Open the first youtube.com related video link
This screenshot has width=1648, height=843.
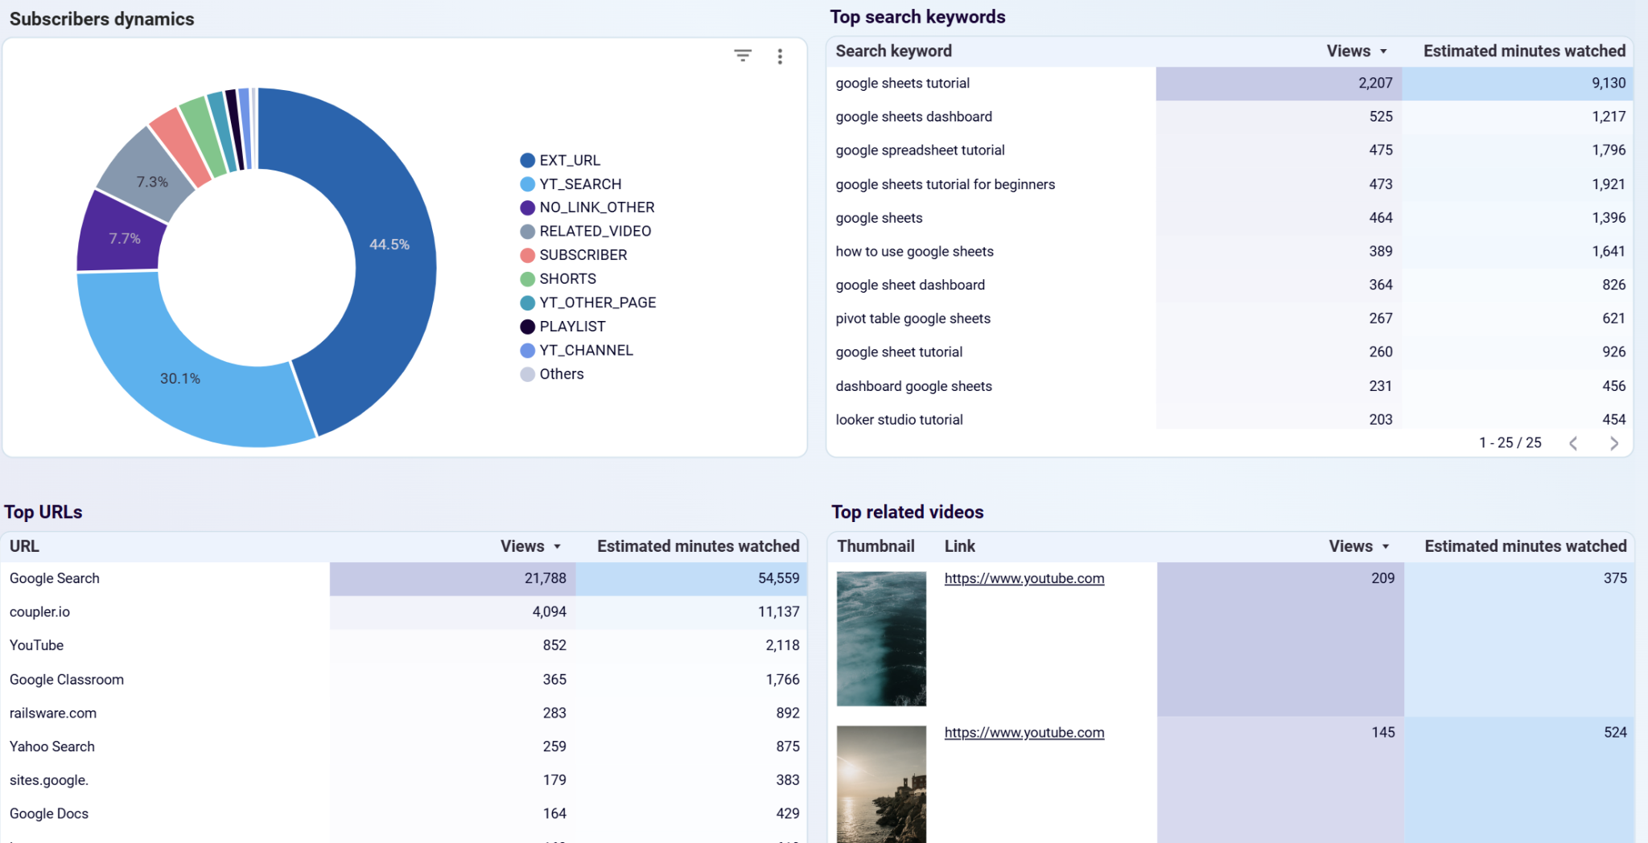[1024, 578]
